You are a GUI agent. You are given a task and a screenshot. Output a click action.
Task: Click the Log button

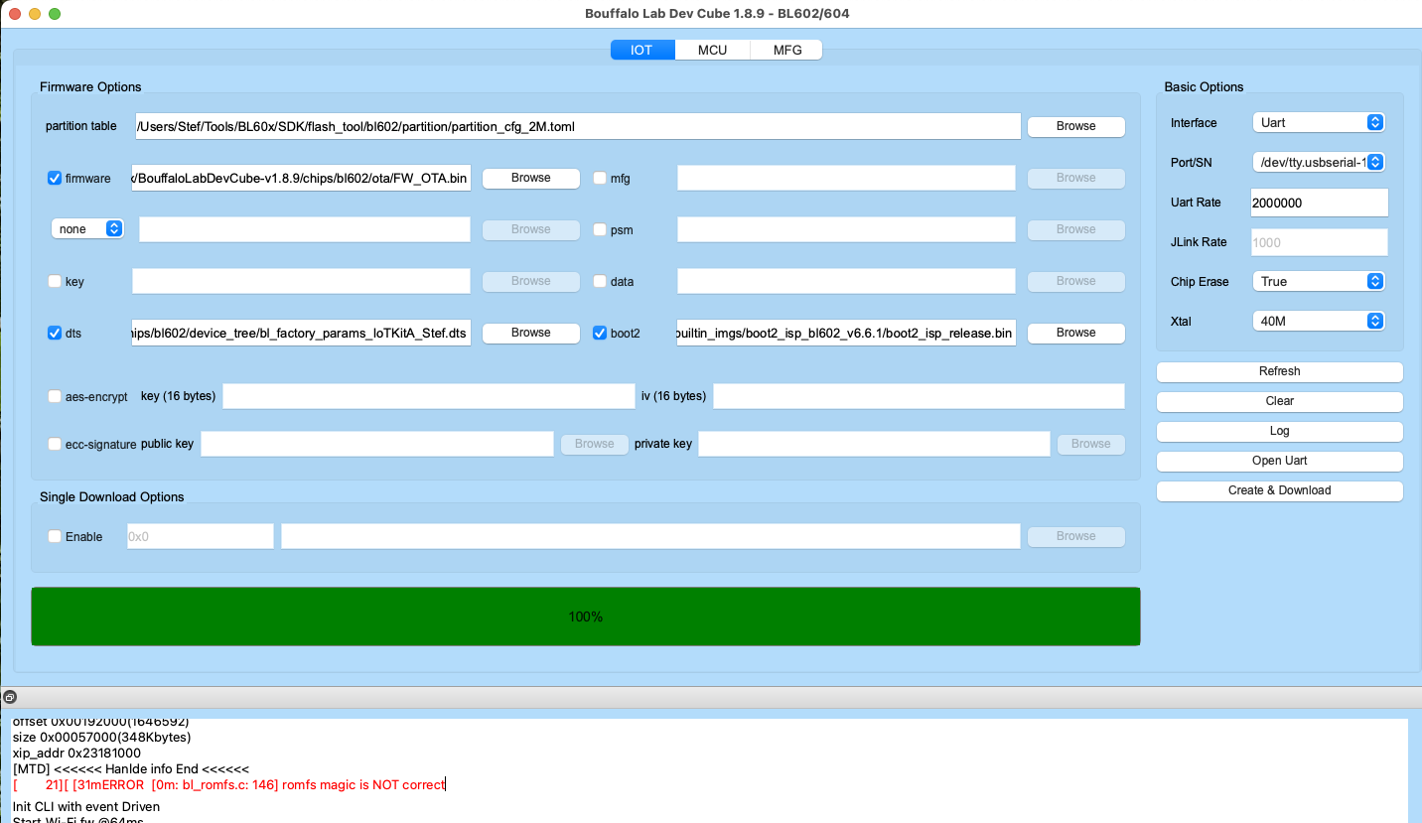coord(1280,431)
